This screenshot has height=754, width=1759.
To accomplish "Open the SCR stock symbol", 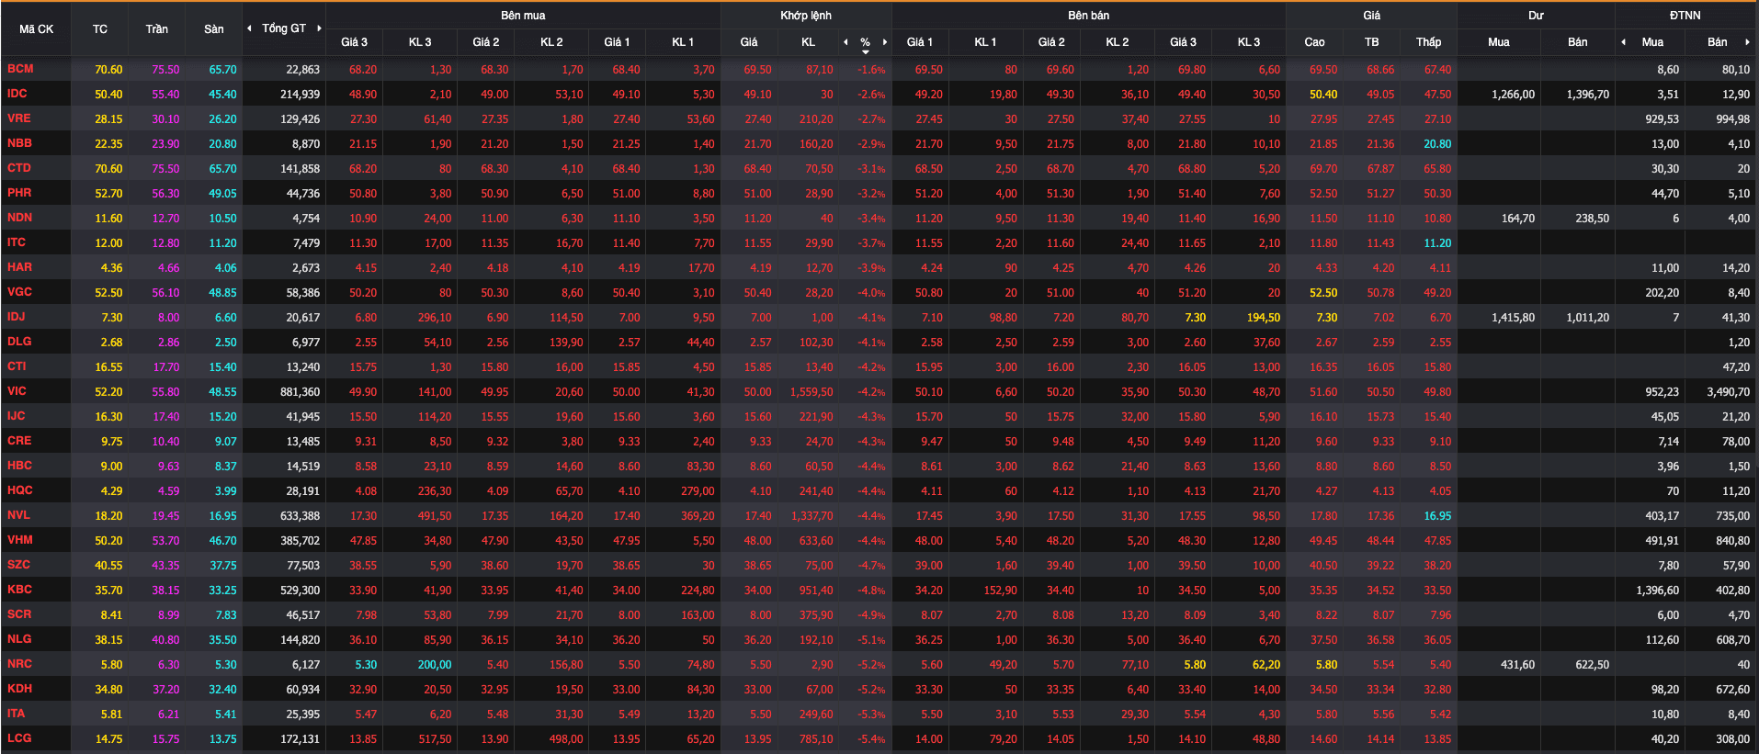I will point(19,614).
